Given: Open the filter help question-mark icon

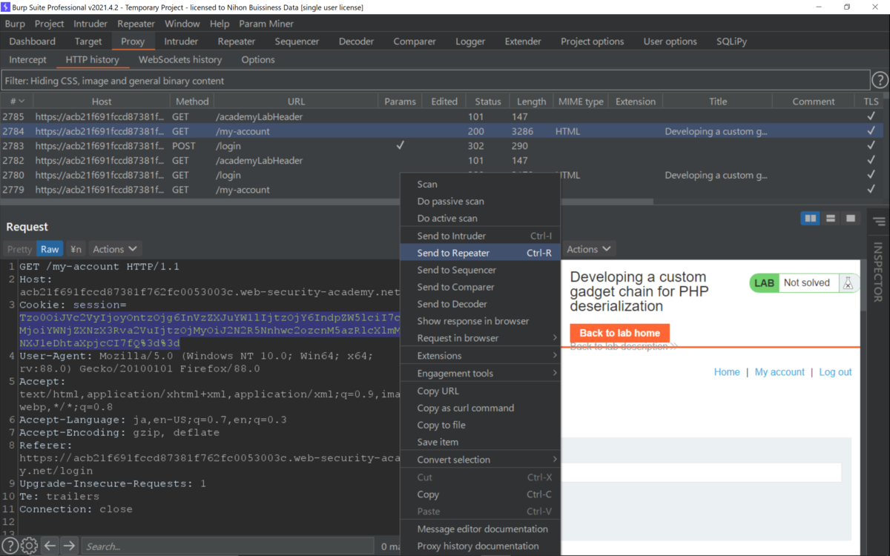Looking at the screenshot, I should (880, 80).
